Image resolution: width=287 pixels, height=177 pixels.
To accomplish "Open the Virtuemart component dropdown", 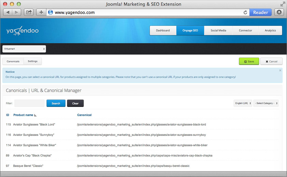I will (24, 49).
